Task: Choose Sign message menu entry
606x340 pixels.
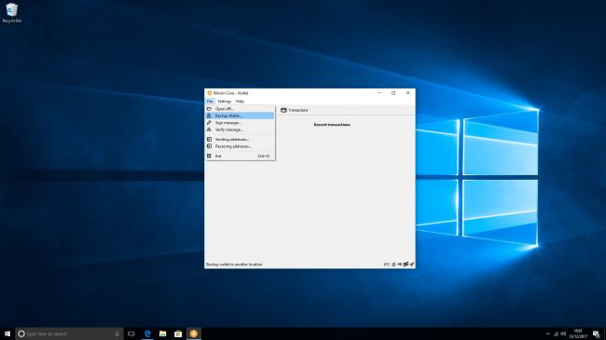Action: tap(240, 122)
